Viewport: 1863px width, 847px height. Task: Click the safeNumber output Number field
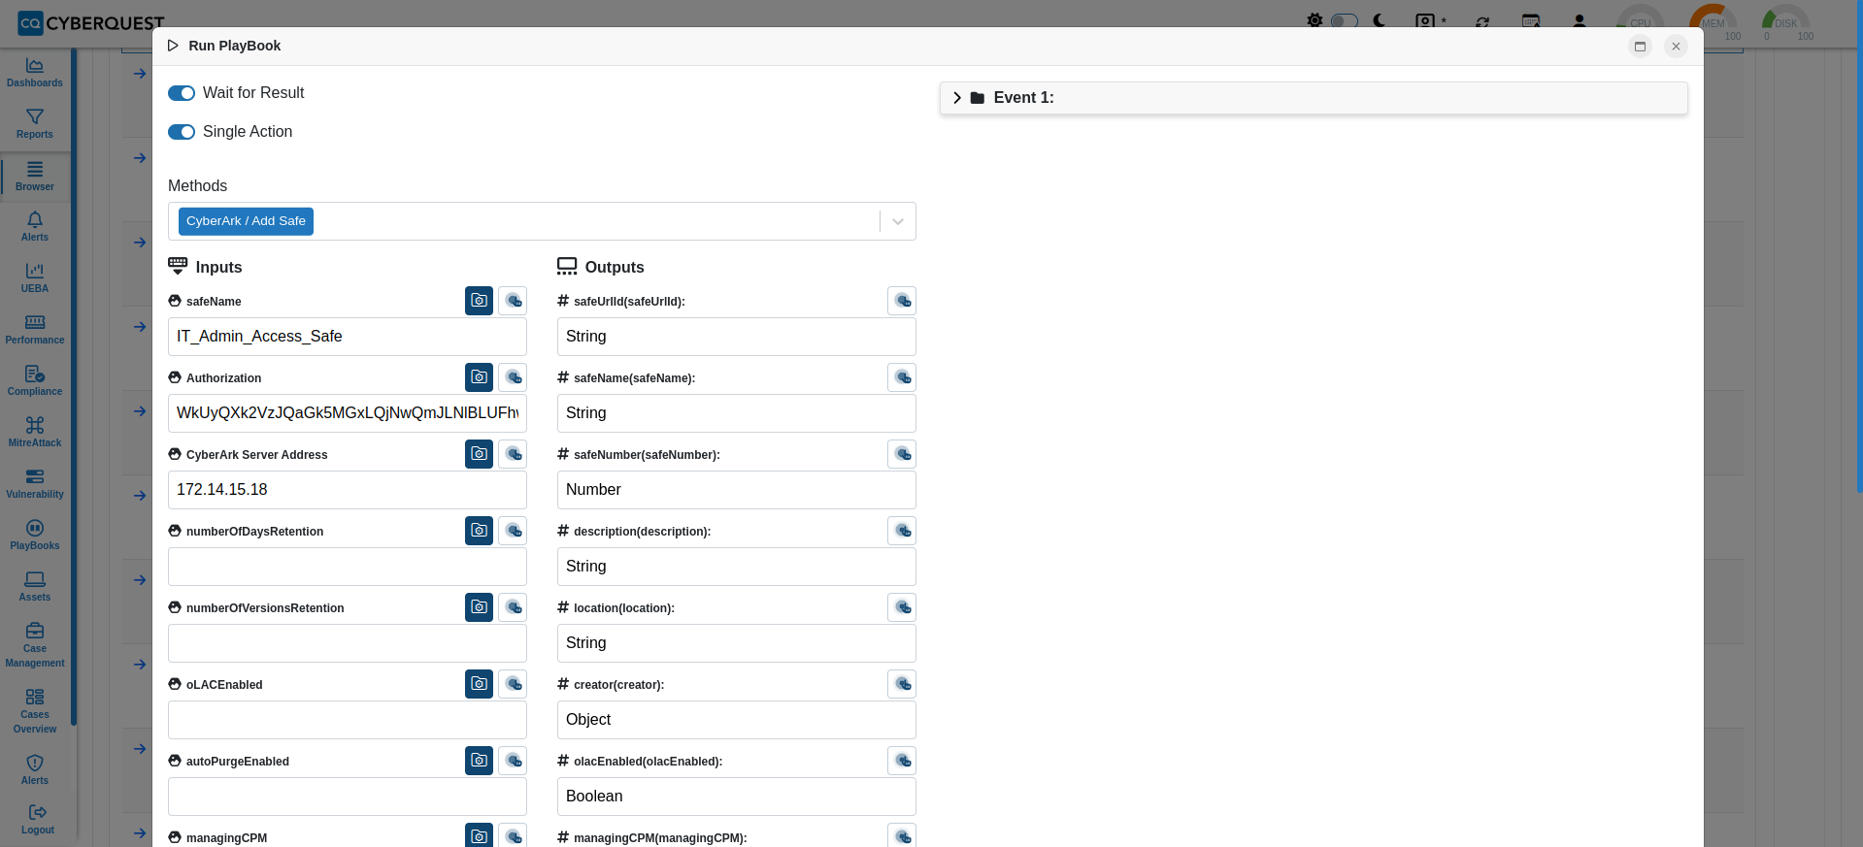point(737,490)
